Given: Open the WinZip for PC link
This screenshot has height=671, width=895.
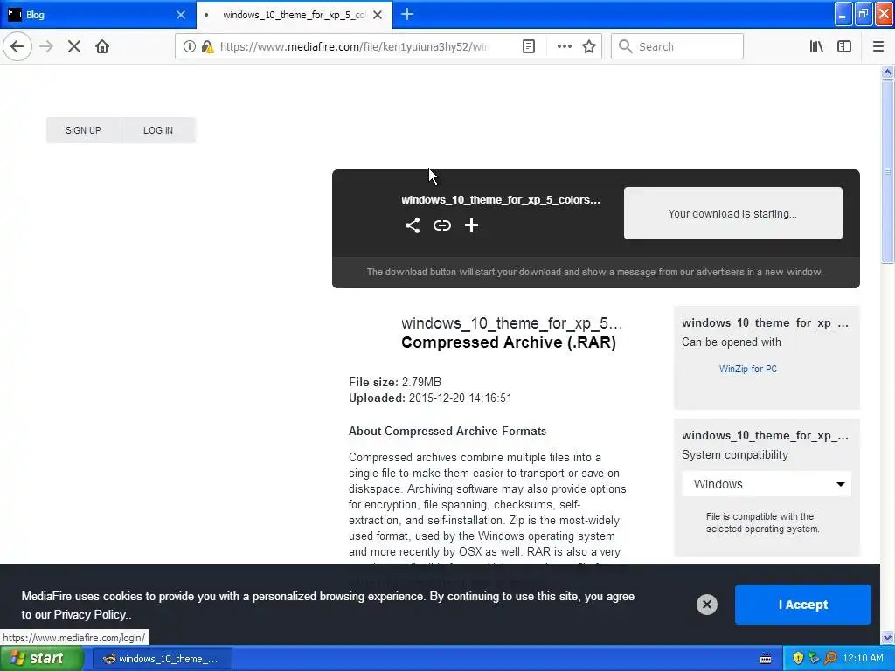Looking at the screenshot, I should click(748, 369).
